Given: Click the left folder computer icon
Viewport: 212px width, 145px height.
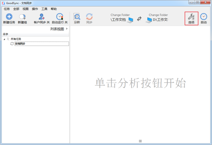Looking at the screenshot, I should click(130, 20).
